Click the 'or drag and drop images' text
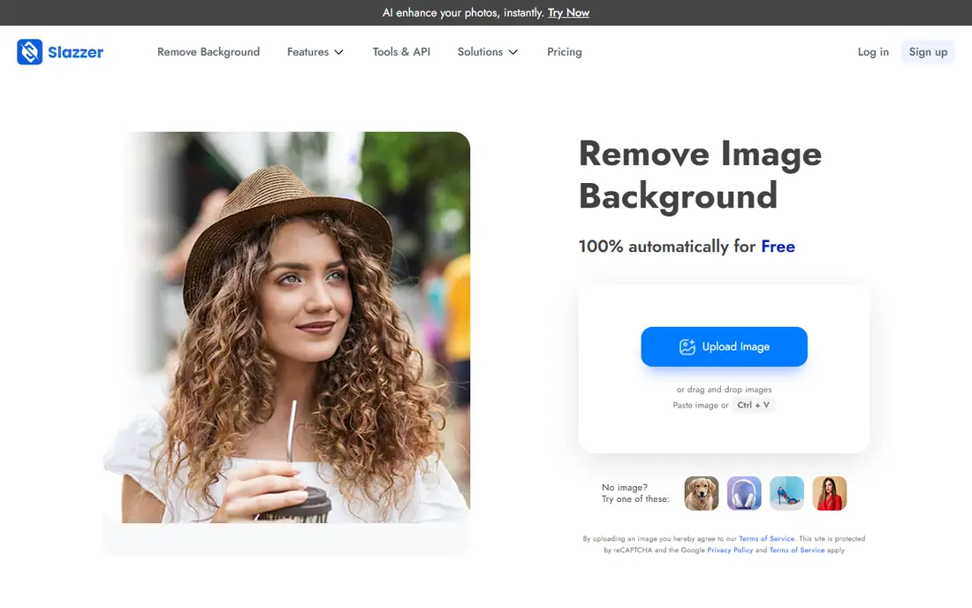 coord(724,390)
